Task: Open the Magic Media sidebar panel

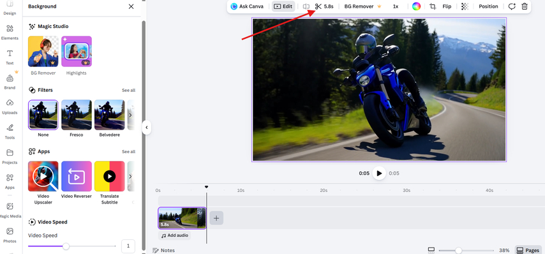Action: [x=10, y=210]
